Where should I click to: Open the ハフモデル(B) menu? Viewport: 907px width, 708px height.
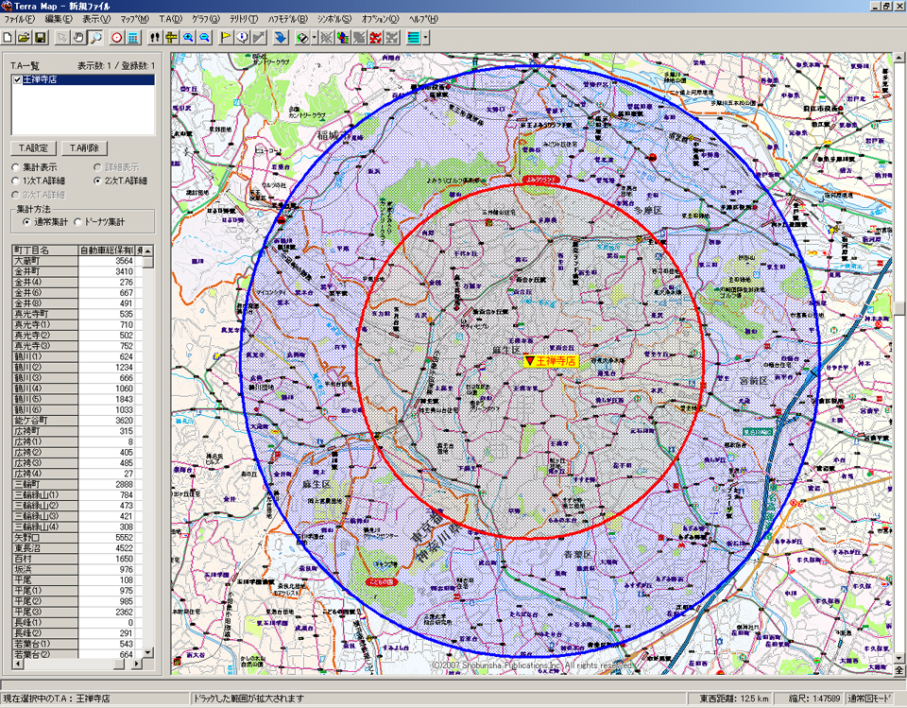(287, 19)
